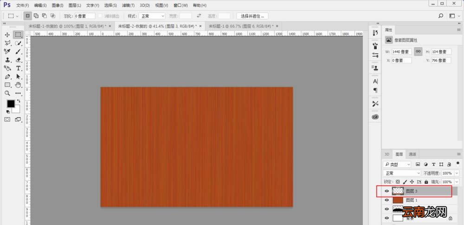Select the Rectangular Marquee tool in toolbox

[19, 35]
